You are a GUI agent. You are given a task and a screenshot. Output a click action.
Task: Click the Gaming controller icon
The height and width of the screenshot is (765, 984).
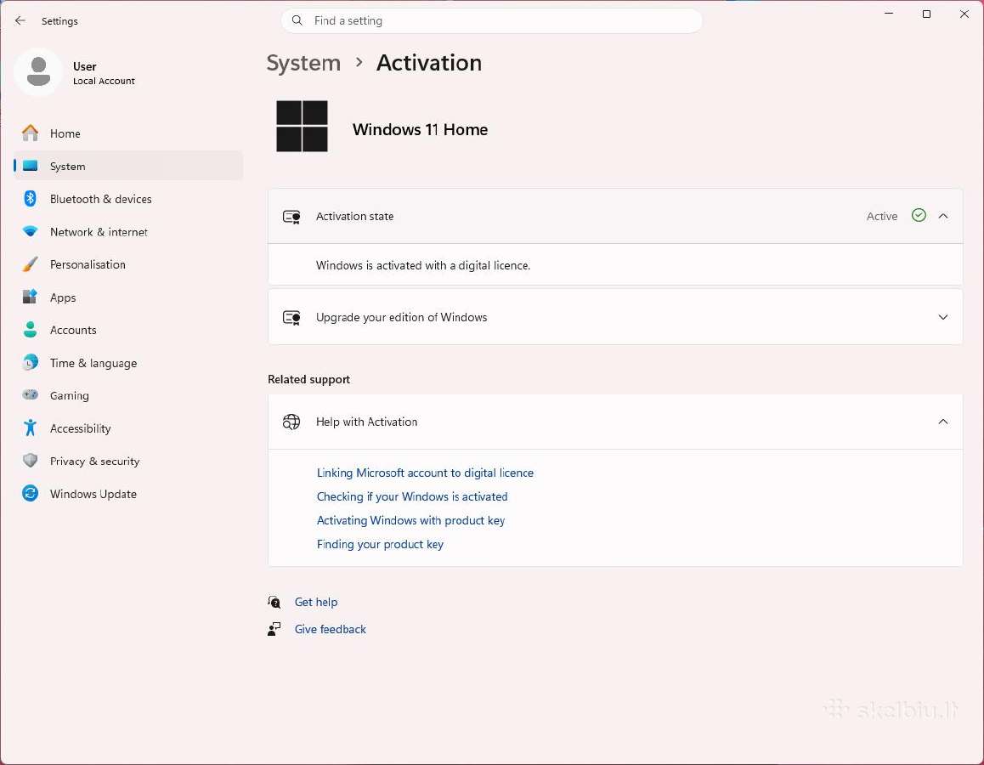[x=30, y=395]
